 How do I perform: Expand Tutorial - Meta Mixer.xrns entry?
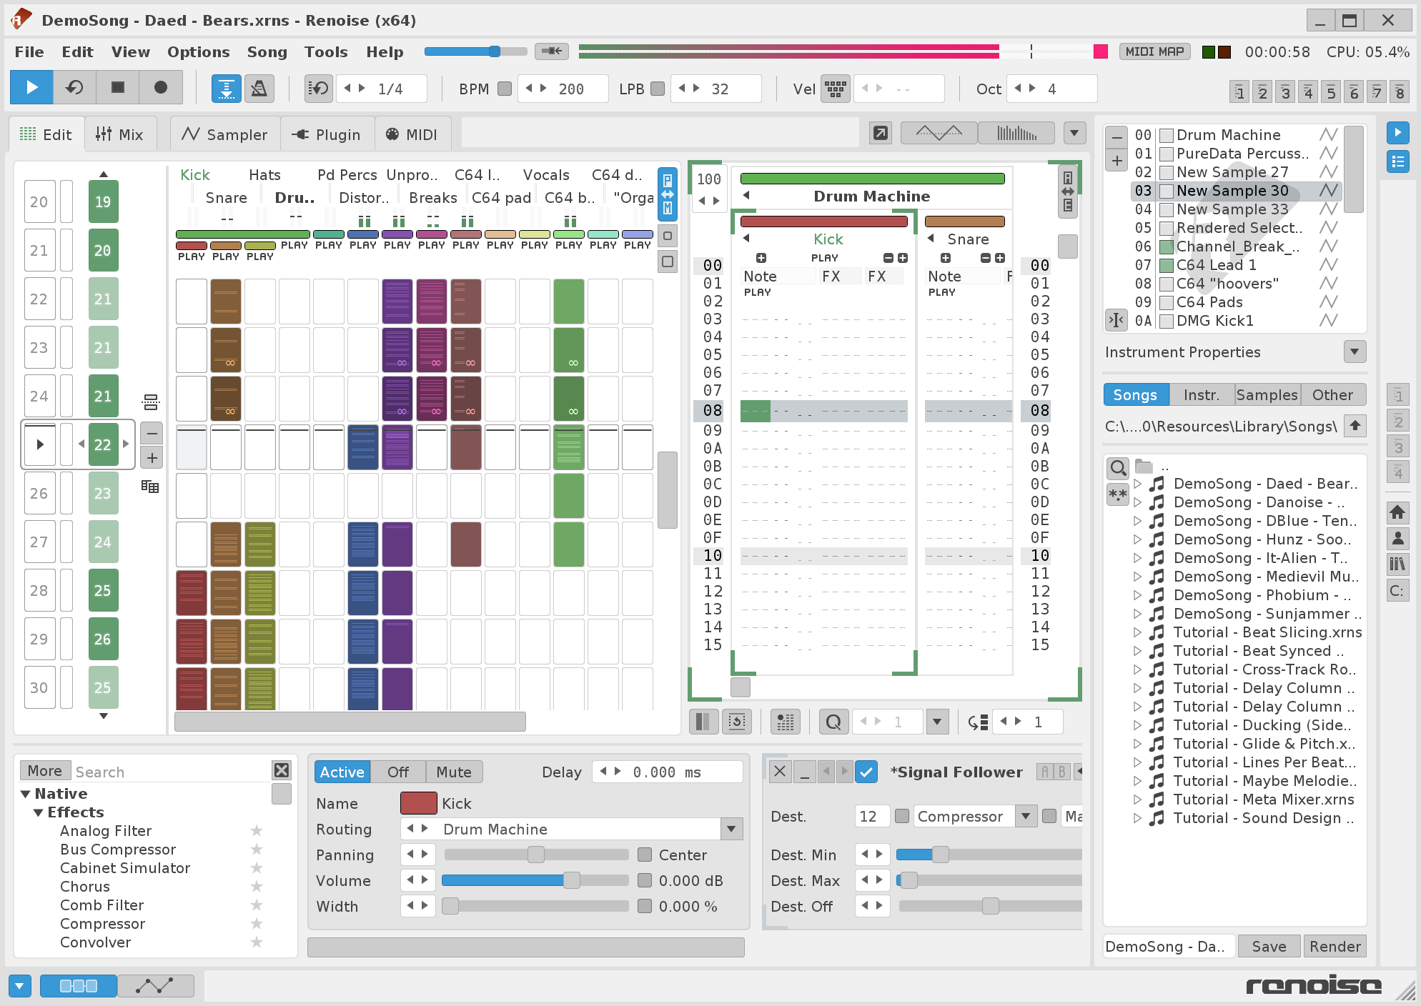point(1137,800)
